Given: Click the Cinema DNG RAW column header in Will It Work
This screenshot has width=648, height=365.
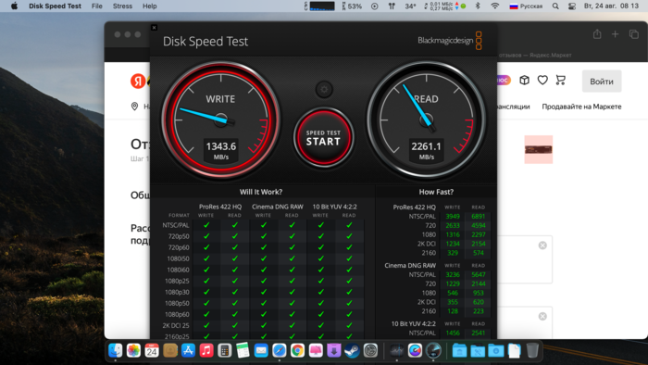Looking at the screenshot, I should click(278, 207).
